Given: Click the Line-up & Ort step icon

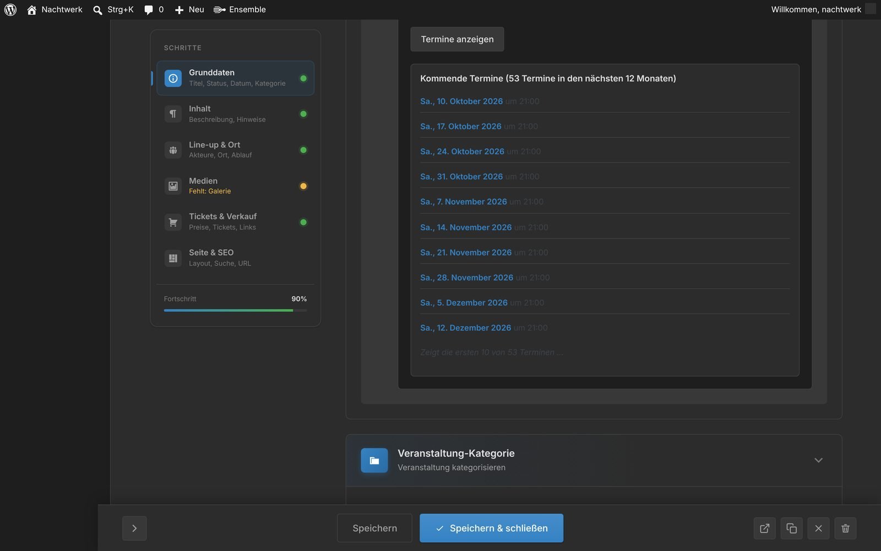Looking at the screenshot, I should tap(173, 150).
